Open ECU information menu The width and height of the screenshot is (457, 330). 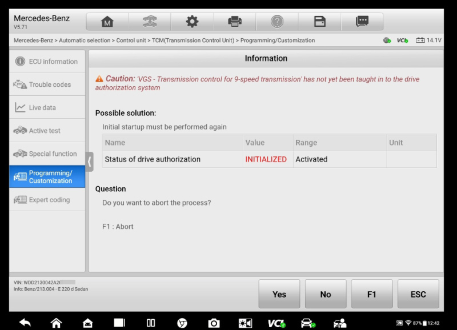(x=47, y=62)
